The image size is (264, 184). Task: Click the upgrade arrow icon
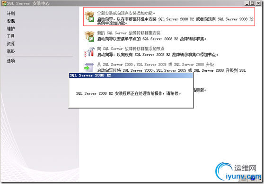(x=89, y=67)
